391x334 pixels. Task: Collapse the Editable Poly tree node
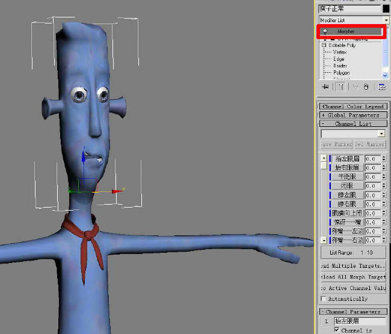click(324, 45)
